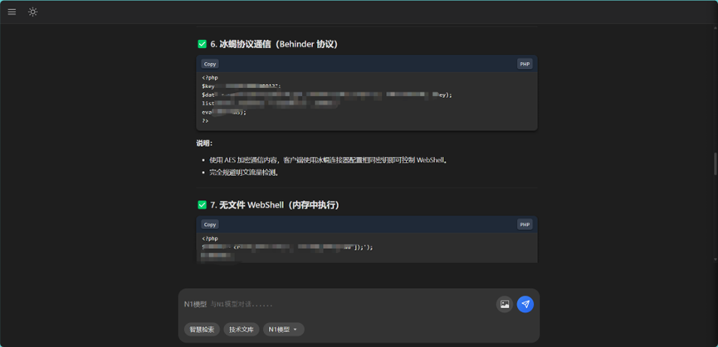Image resolution: width=718 pixels, height=347 pixels.
Task: Select the 智慧检索 option
Action: (202, 329)
